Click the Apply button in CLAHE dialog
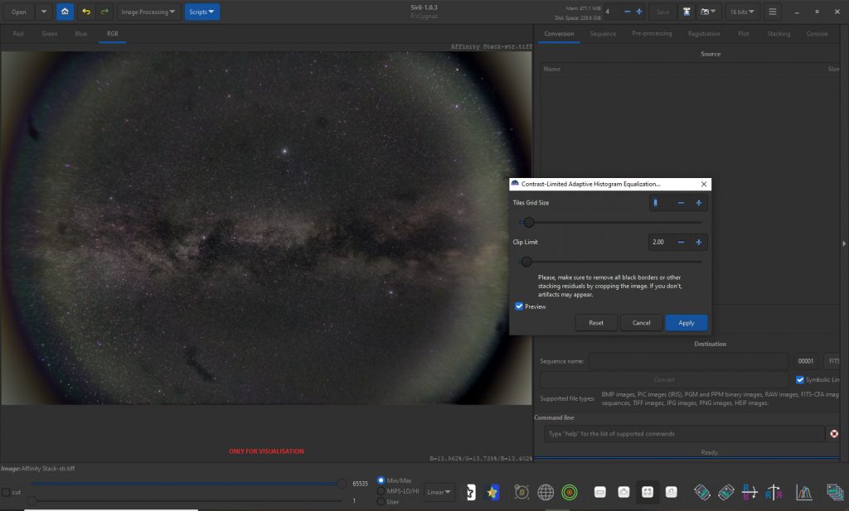 point(686,323)
